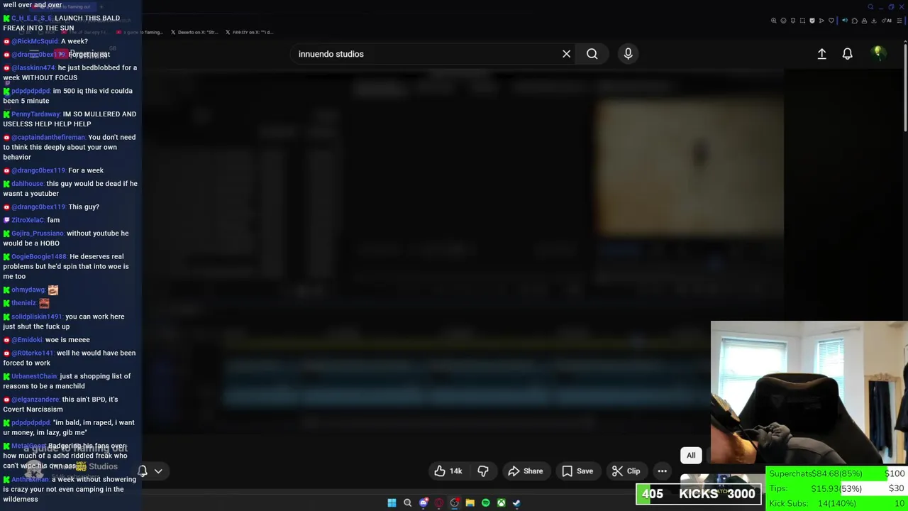Click the Superchats $84.68 progress bar

(837, 473)
